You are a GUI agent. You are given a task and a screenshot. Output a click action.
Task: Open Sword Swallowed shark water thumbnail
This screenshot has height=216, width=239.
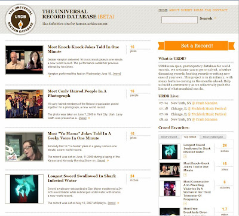tap(24, 189)
